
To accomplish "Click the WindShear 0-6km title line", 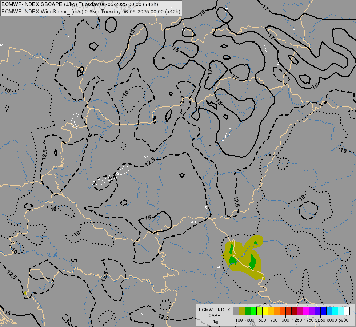I will [x=91, y=12].
